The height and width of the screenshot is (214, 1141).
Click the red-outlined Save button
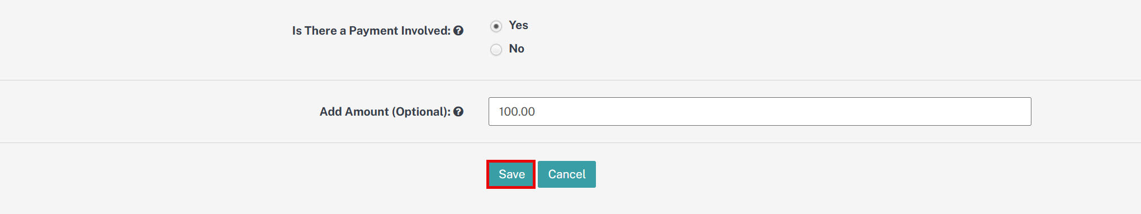(x=511, y=174)
